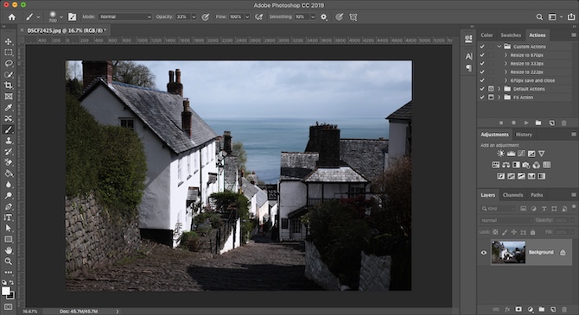Select the Move tool
Image resolution: width=579 pixels, height=315 pixels.
[x=8, y=41]
